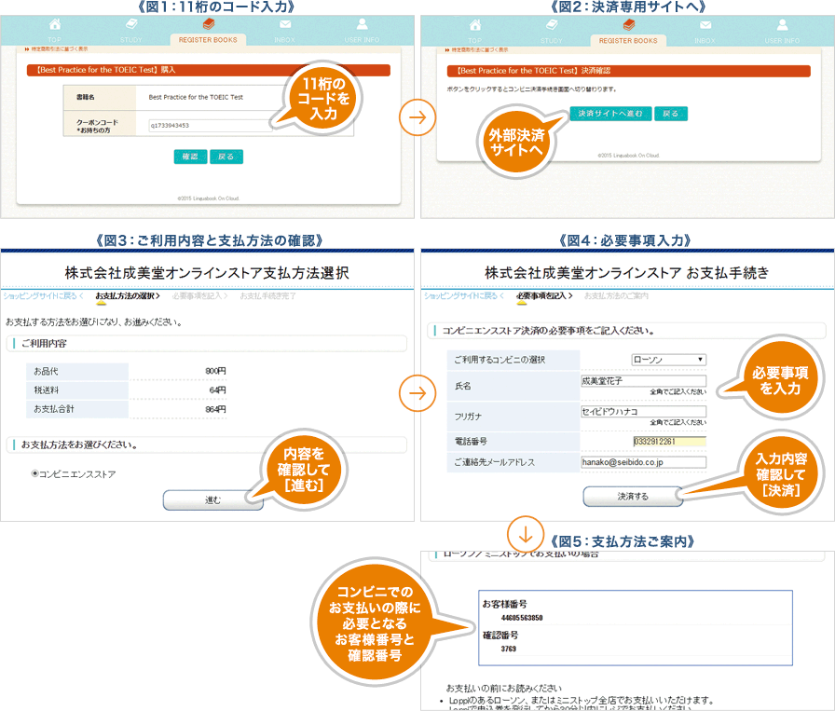Select the コンビニエンスストア radio button
Image resolution: width=835 pixels, height=711 pixels.
click(x=35, y=473)
